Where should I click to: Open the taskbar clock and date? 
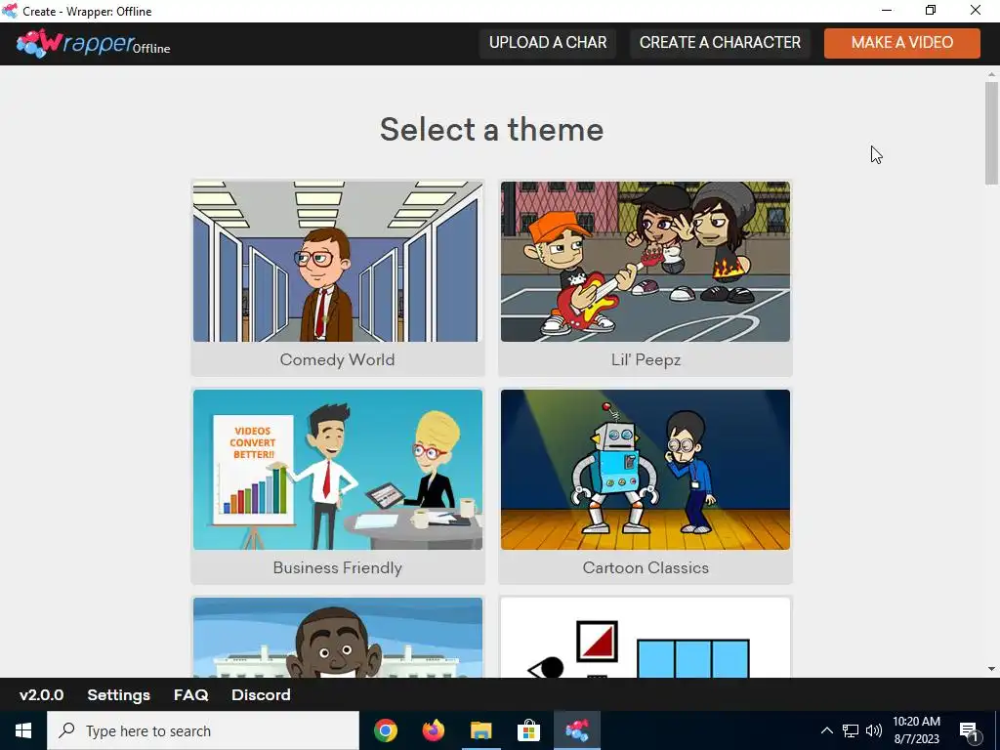pos(916,730)
